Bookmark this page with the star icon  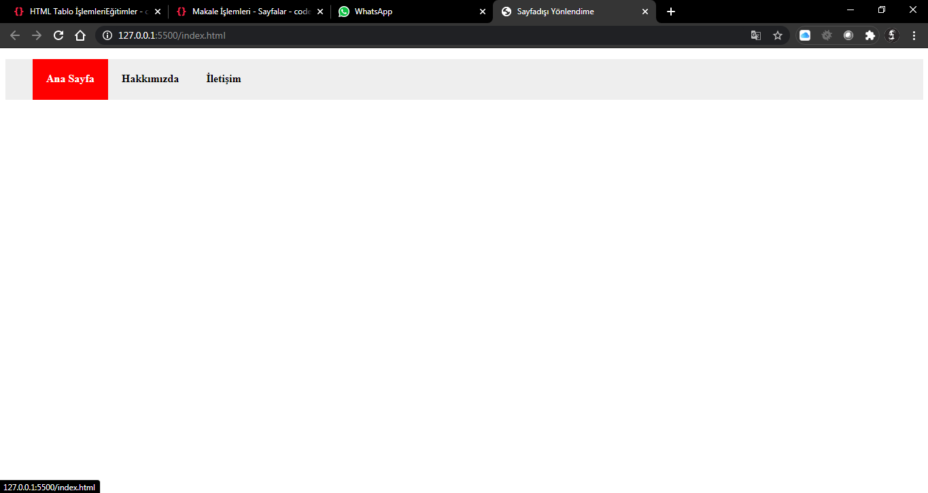[778, 35]
